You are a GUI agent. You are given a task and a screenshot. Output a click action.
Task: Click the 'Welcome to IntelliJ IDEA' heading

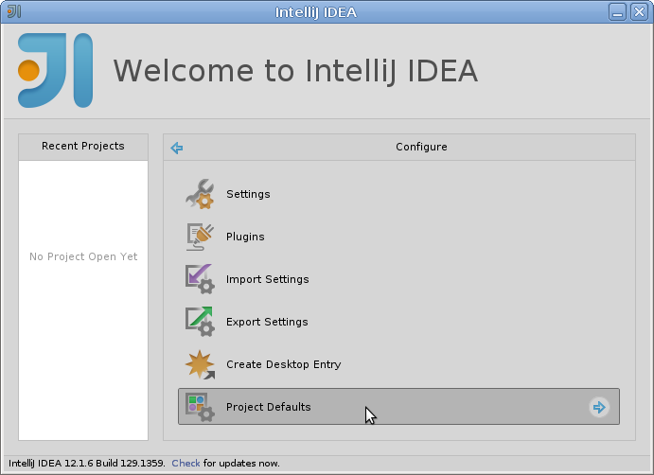coord(295,70)
